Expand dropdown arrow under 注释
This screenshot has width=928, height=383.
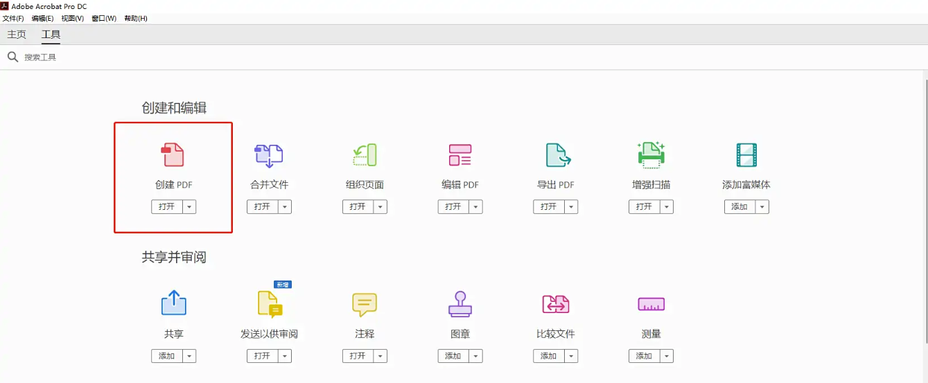[x=380, y=356]
